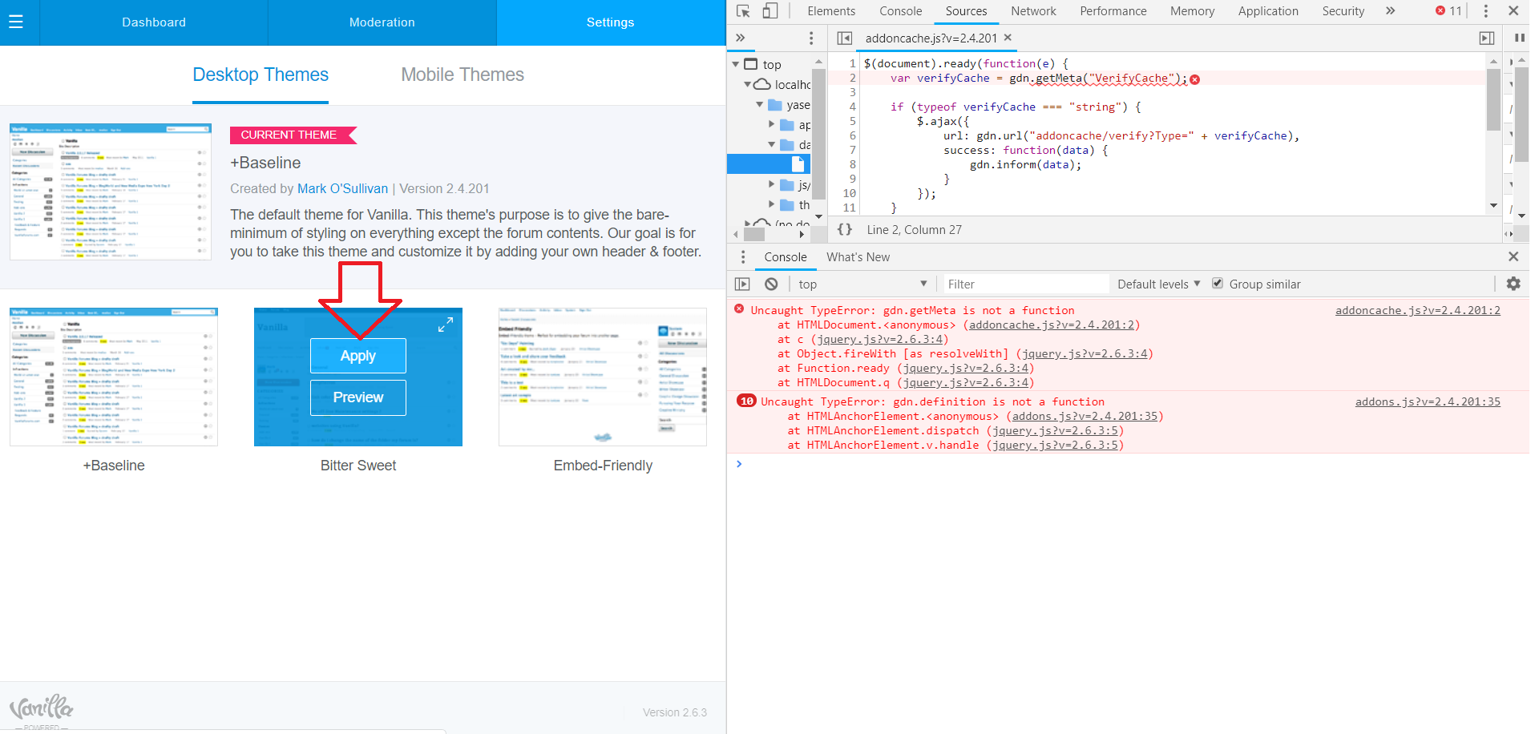Select the highlighted file in the navigator tree
Image resolution: width=1539 pixels, height=734 pixels.
click(x=769, y=164)
